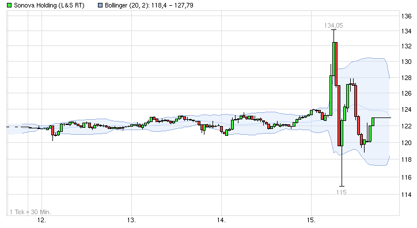Click the date label 15. on x-axis
Screen dimensions: 417x228
(x=311, y=220)
